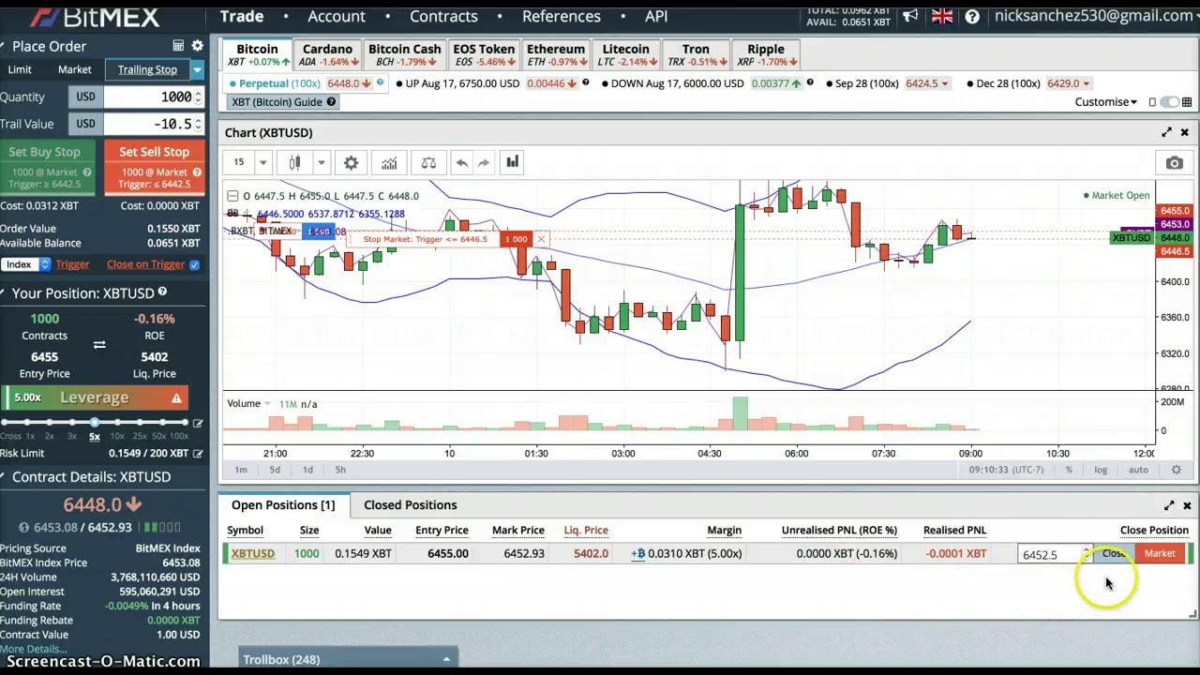Expand the positions panel to fullscreen
Viewport: 1200px width, 675px height.
click(1169, 505)
